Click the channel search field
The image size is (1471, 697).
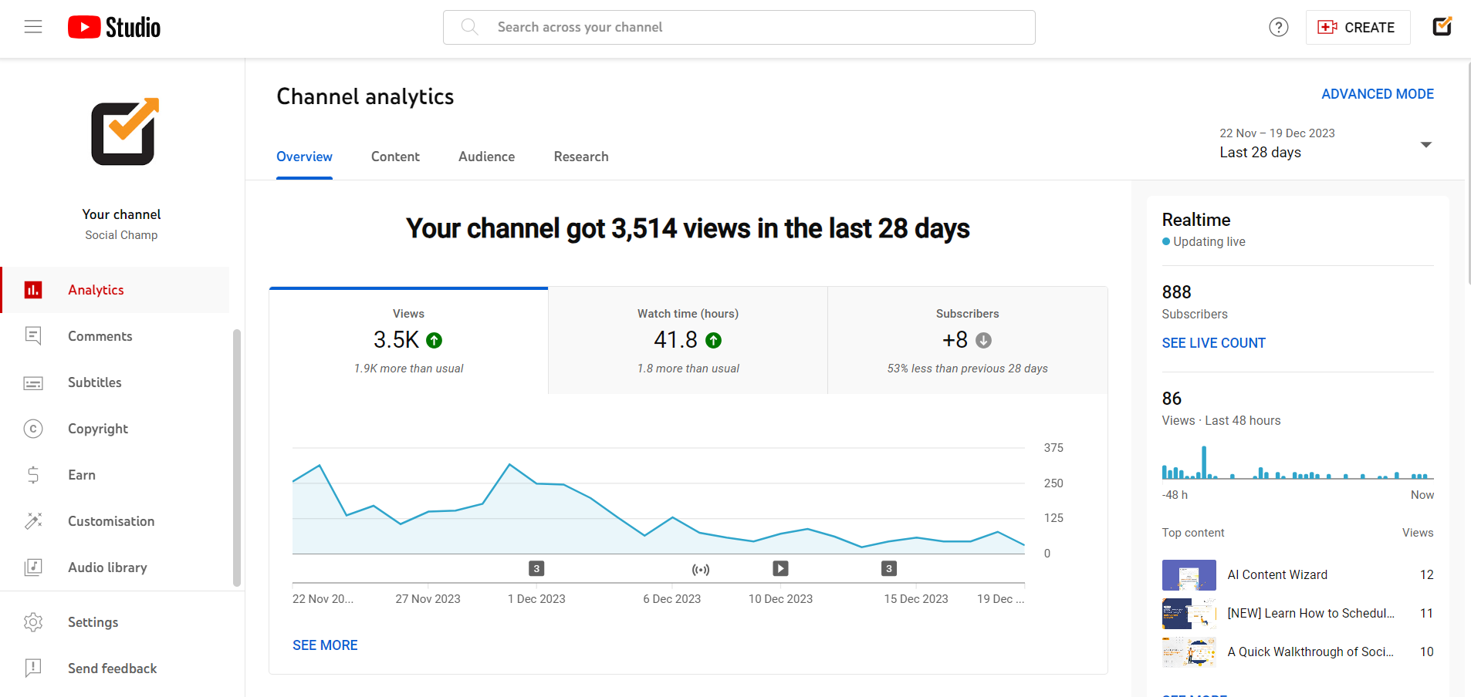[738, 26]
